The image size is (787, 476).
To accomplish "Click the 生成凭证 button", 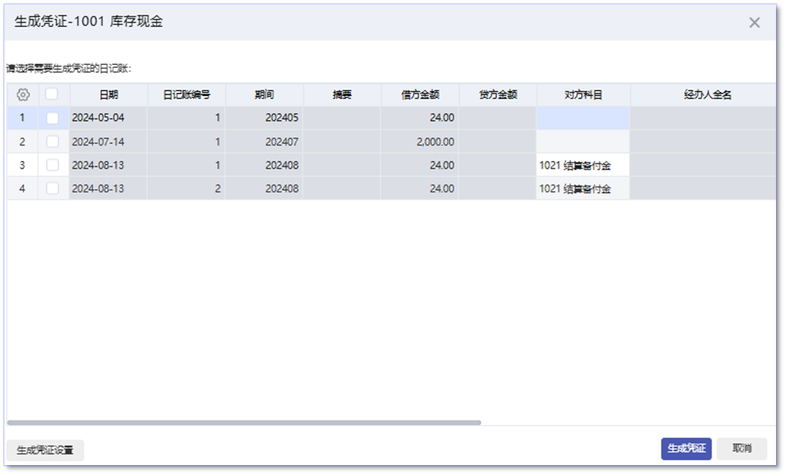I will [685, 449].
